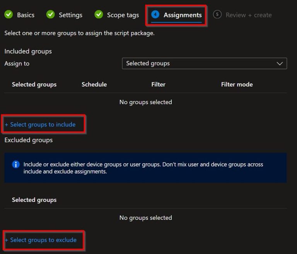The width and height of the screenshot is (297, 254).
Task: Click the Filter mode column header
Action: pos(237,84)
